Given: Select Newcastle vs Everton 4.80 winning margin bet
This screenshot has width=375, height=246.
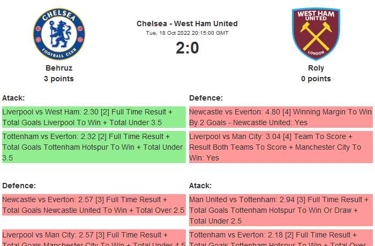Looking at the screenshot, I should tap(280, 117).
